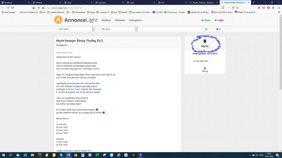Open the Microsoft Office bookmark
The image size is (282, 158).
222,12
